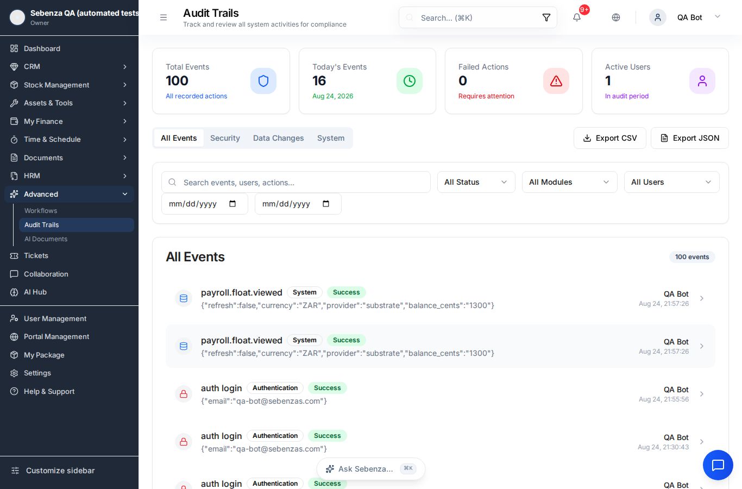Click the Collaboration sidebar icon
Viewport: 742px width, 489px height.
tap(14, 274)
